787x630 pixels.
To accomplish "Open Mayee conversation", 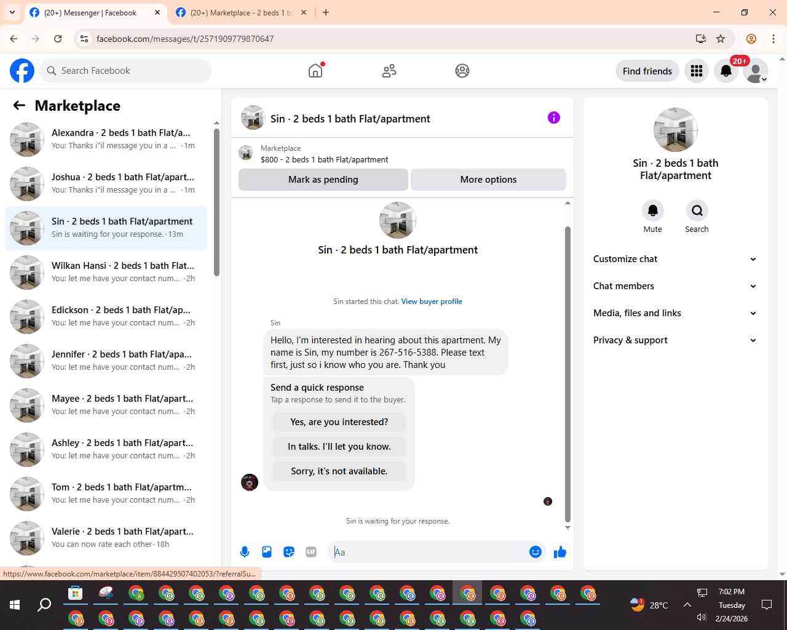I will 106,405.
